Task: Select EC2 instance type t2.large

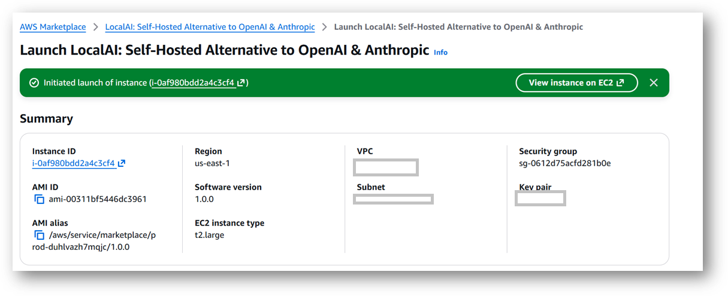Action: 210,235
